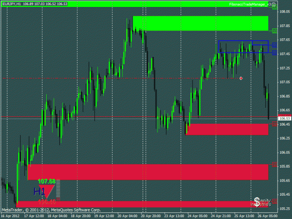Click the lower blue price tag
The image size is (292, 219).
(275, 53)
